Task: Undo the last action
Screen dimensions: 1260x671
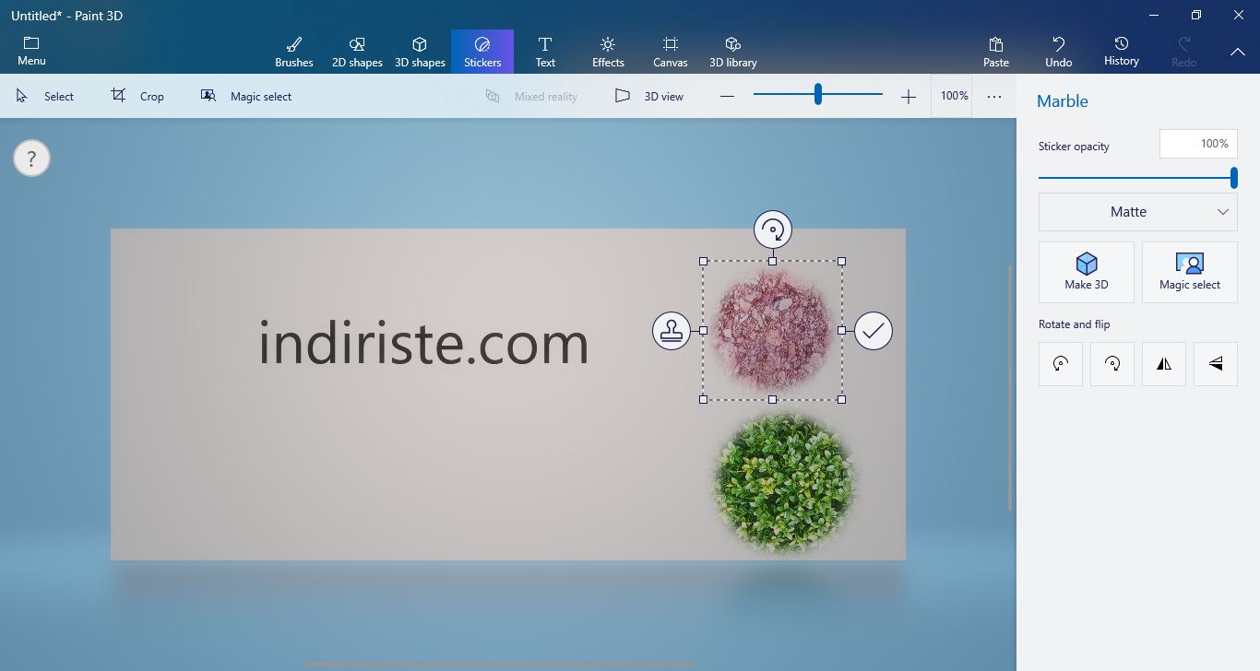Action: (x=1059, y=52)
